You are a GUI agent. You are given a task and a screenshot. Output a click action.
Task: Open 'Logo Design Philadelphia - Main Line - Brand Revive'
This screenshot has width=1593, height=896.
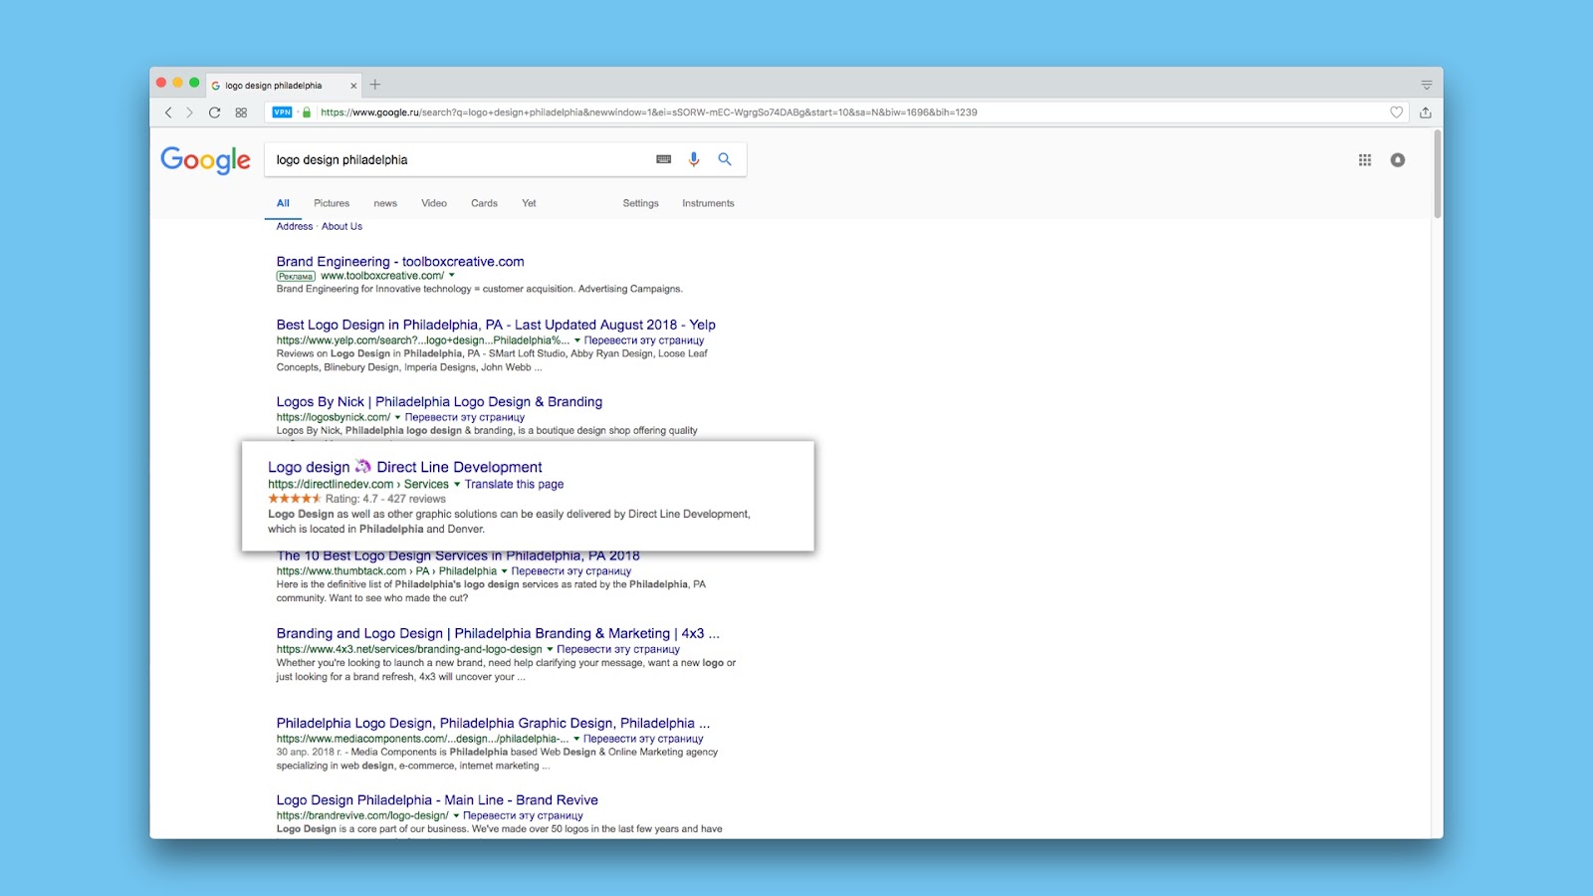437,800
